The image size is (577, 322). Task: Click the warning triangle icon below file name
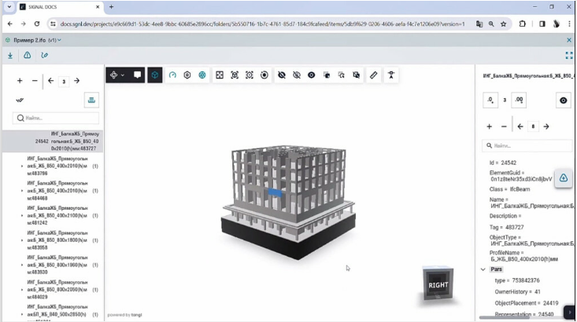pyautogui.click(x=27, y=56)
